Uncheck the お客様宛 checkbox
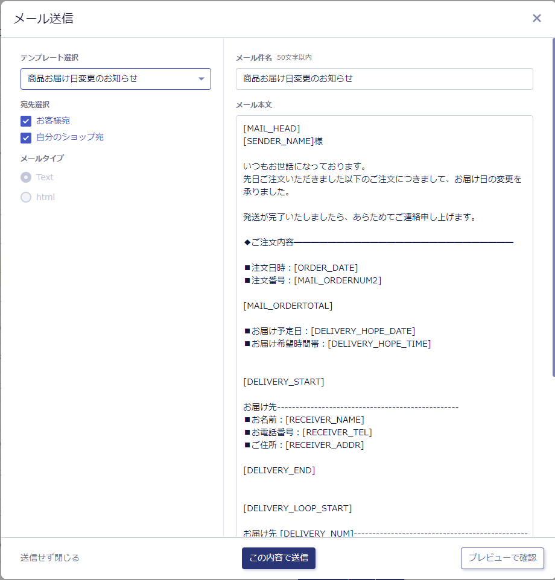The image size is (555, 580). [x=26, y=121]
